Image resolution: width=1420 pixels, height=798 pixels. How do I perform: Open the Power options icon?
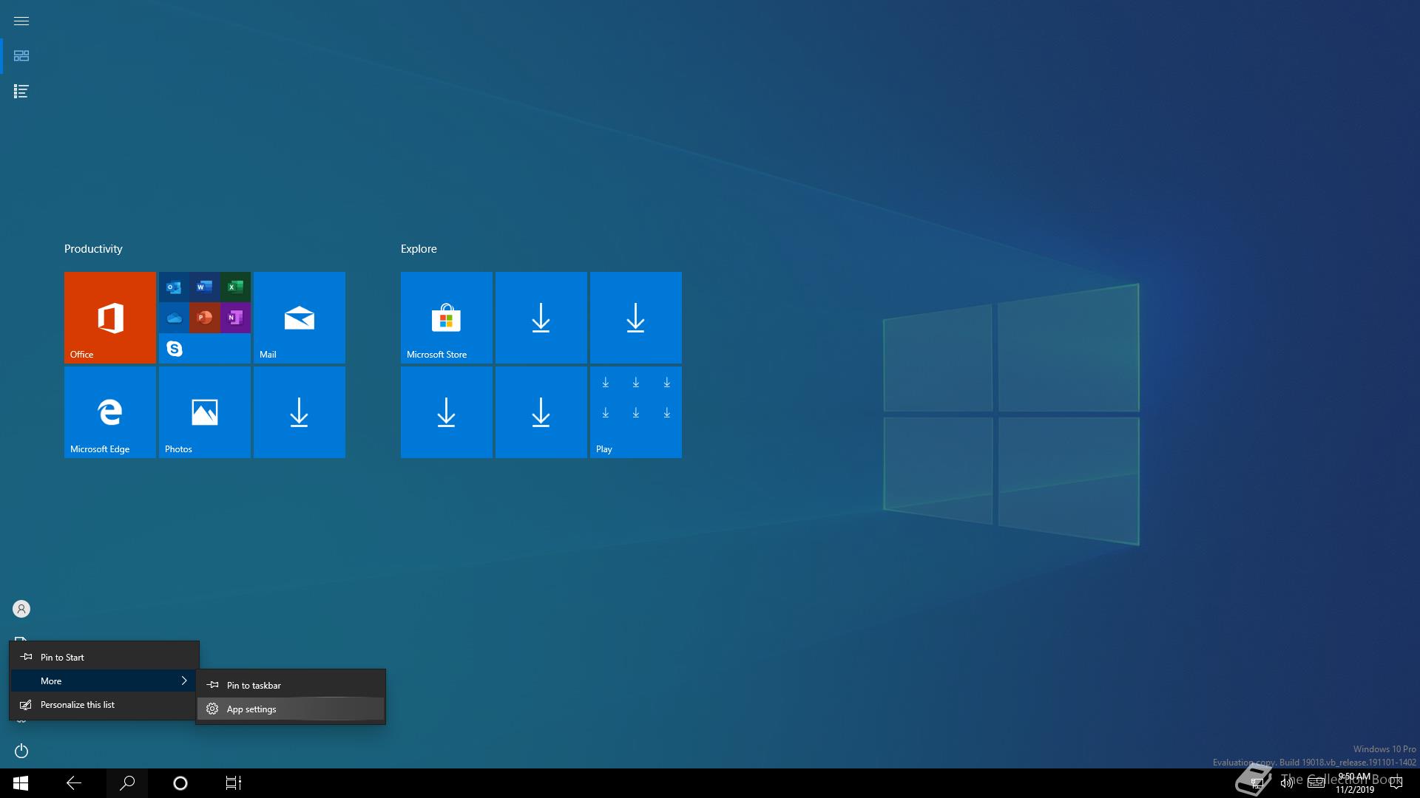pyautogui.click(x=21, y=751)
